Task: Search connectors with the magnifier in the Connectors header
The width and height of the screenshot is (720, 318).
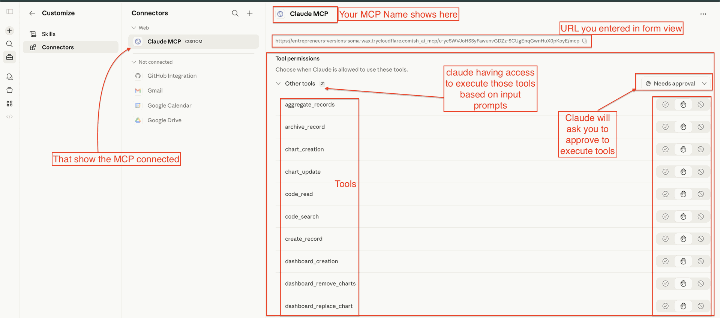Action: (x=235, y=13)
